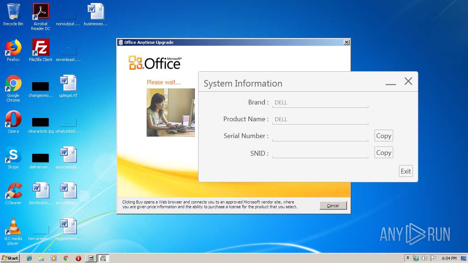Image resolution: width=468 pixels, height=263 pixels.
Task: Launch FileZilla Client shortcut
Action: [41, 50]
